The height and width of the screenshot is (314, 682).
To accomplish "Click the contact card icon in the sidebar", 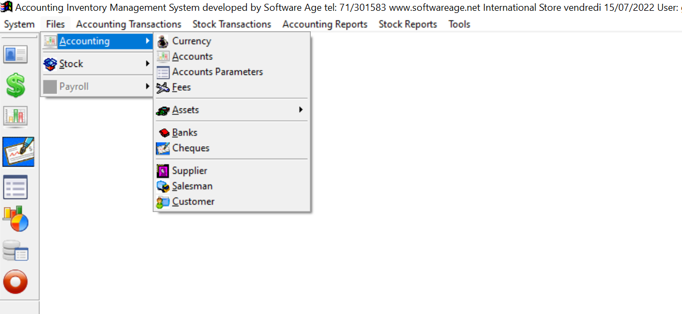I will (x=16, y=54).
